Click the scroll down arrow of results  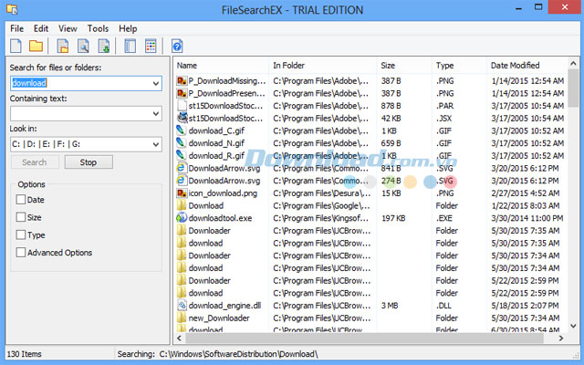pos(573,326)
